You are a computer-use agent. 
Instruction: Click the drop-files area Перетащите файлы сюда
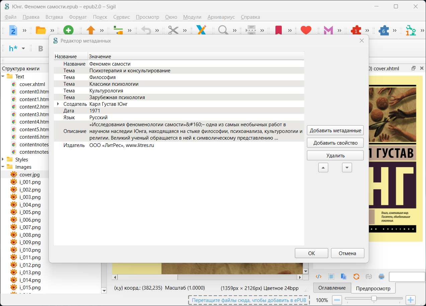click(249, 300)
